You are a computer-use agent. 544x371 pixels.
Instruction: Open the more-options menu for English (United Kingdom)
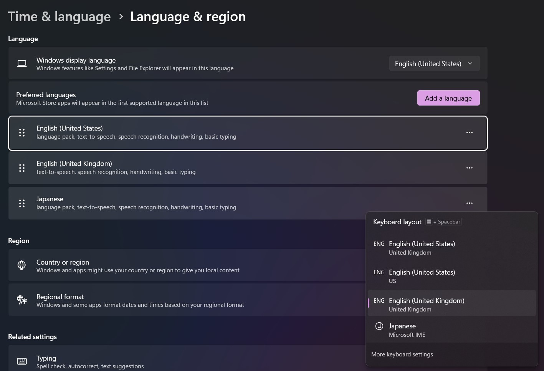coord(469,168)
